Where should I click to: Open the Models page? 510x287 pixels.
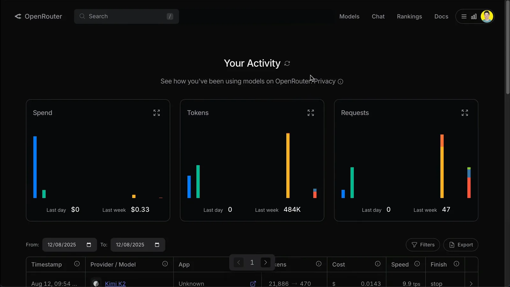click(349, 16)
